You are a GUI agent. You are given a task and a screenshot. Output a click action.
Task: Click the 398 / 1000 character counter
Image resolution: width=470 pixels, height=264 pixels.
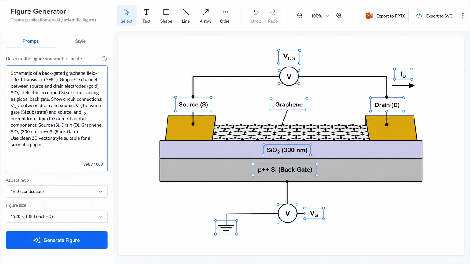(93, 164)
